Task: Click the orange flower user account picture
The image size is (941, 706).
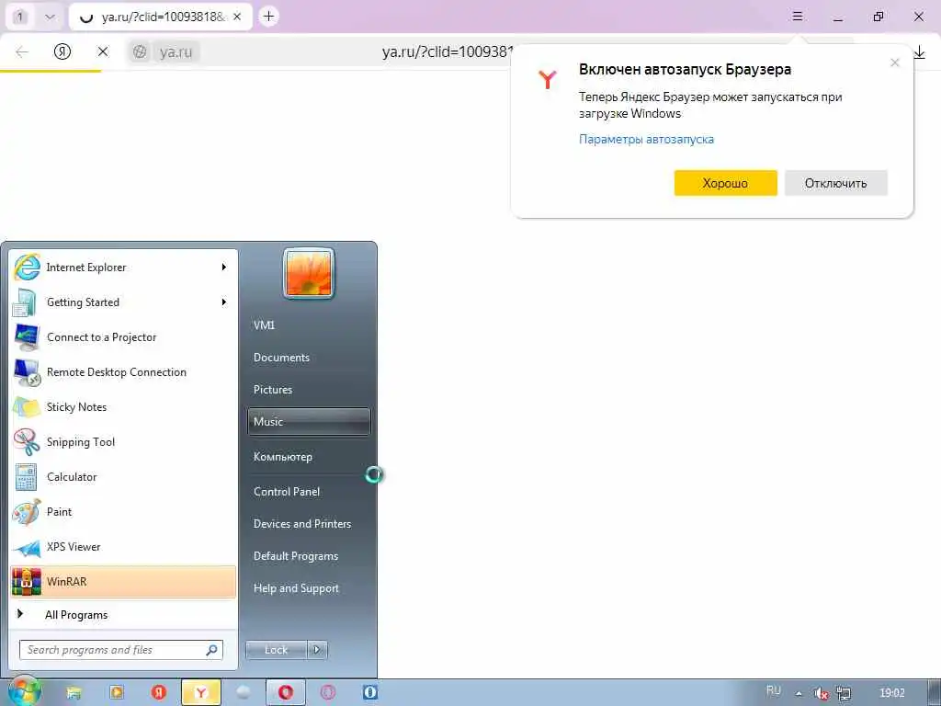Action: 309,273
